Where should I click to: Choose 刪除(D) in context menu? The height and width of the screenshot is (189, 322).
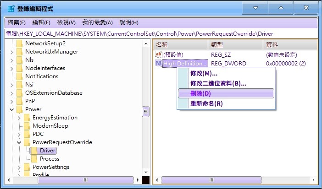point(226,93)
